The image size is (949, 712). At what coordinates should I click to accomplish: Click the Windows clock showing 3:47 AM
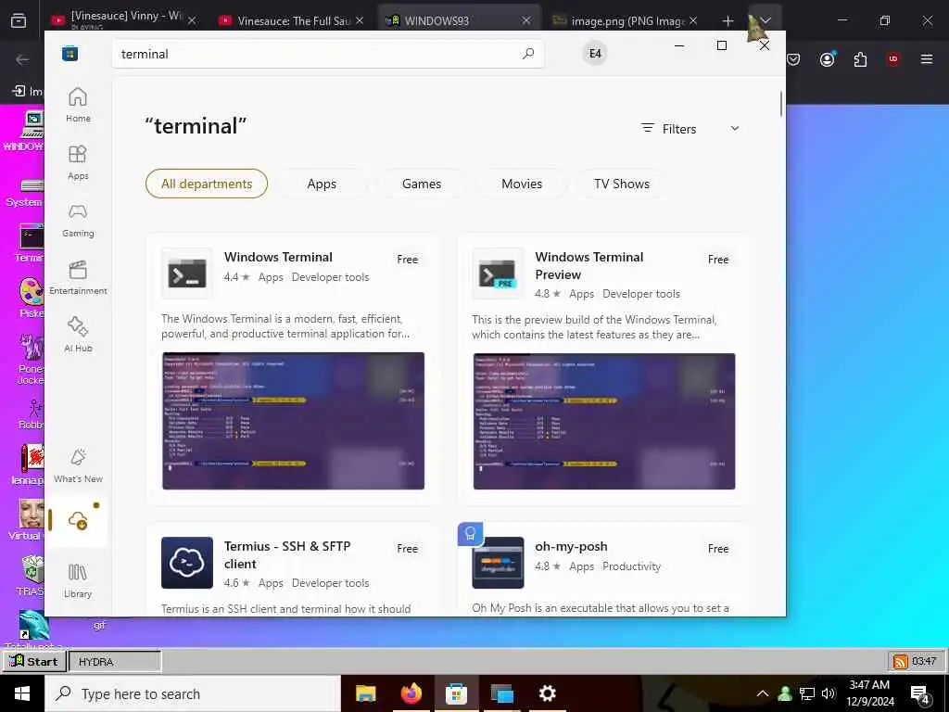pos(869,693)
